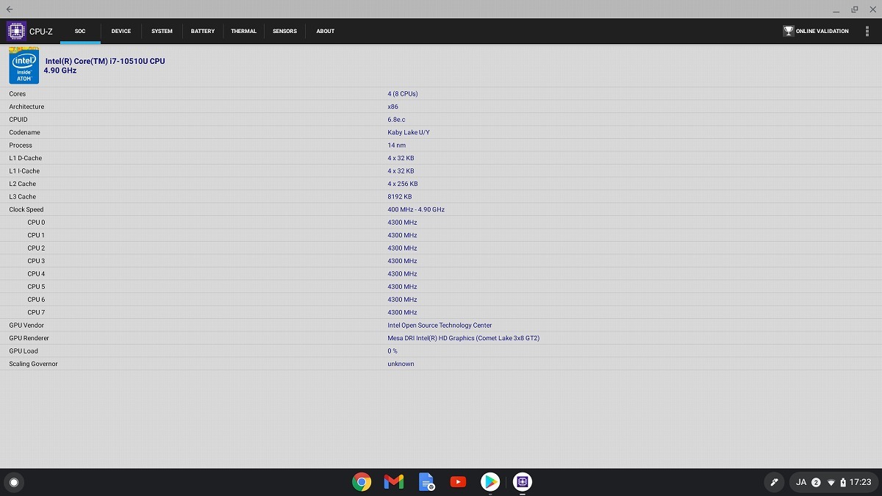The width and height of the screenshot is (882, 496).
Task: Open Gmail from the shelf
Action: pos(393,482)
